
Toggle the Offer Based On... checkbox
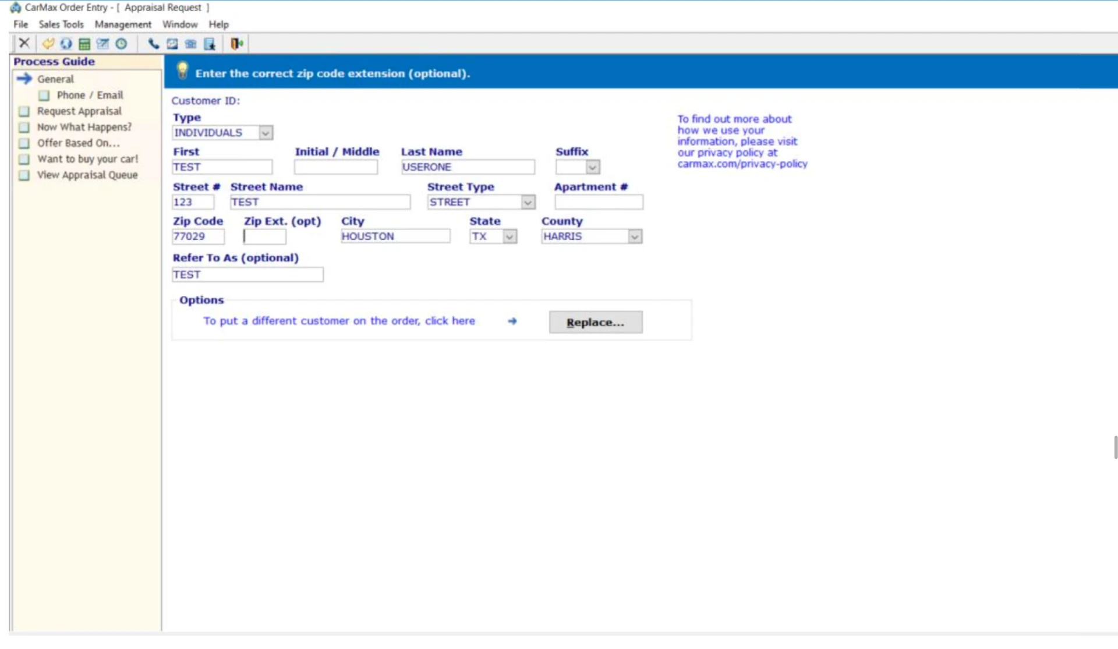click(24, 143)
